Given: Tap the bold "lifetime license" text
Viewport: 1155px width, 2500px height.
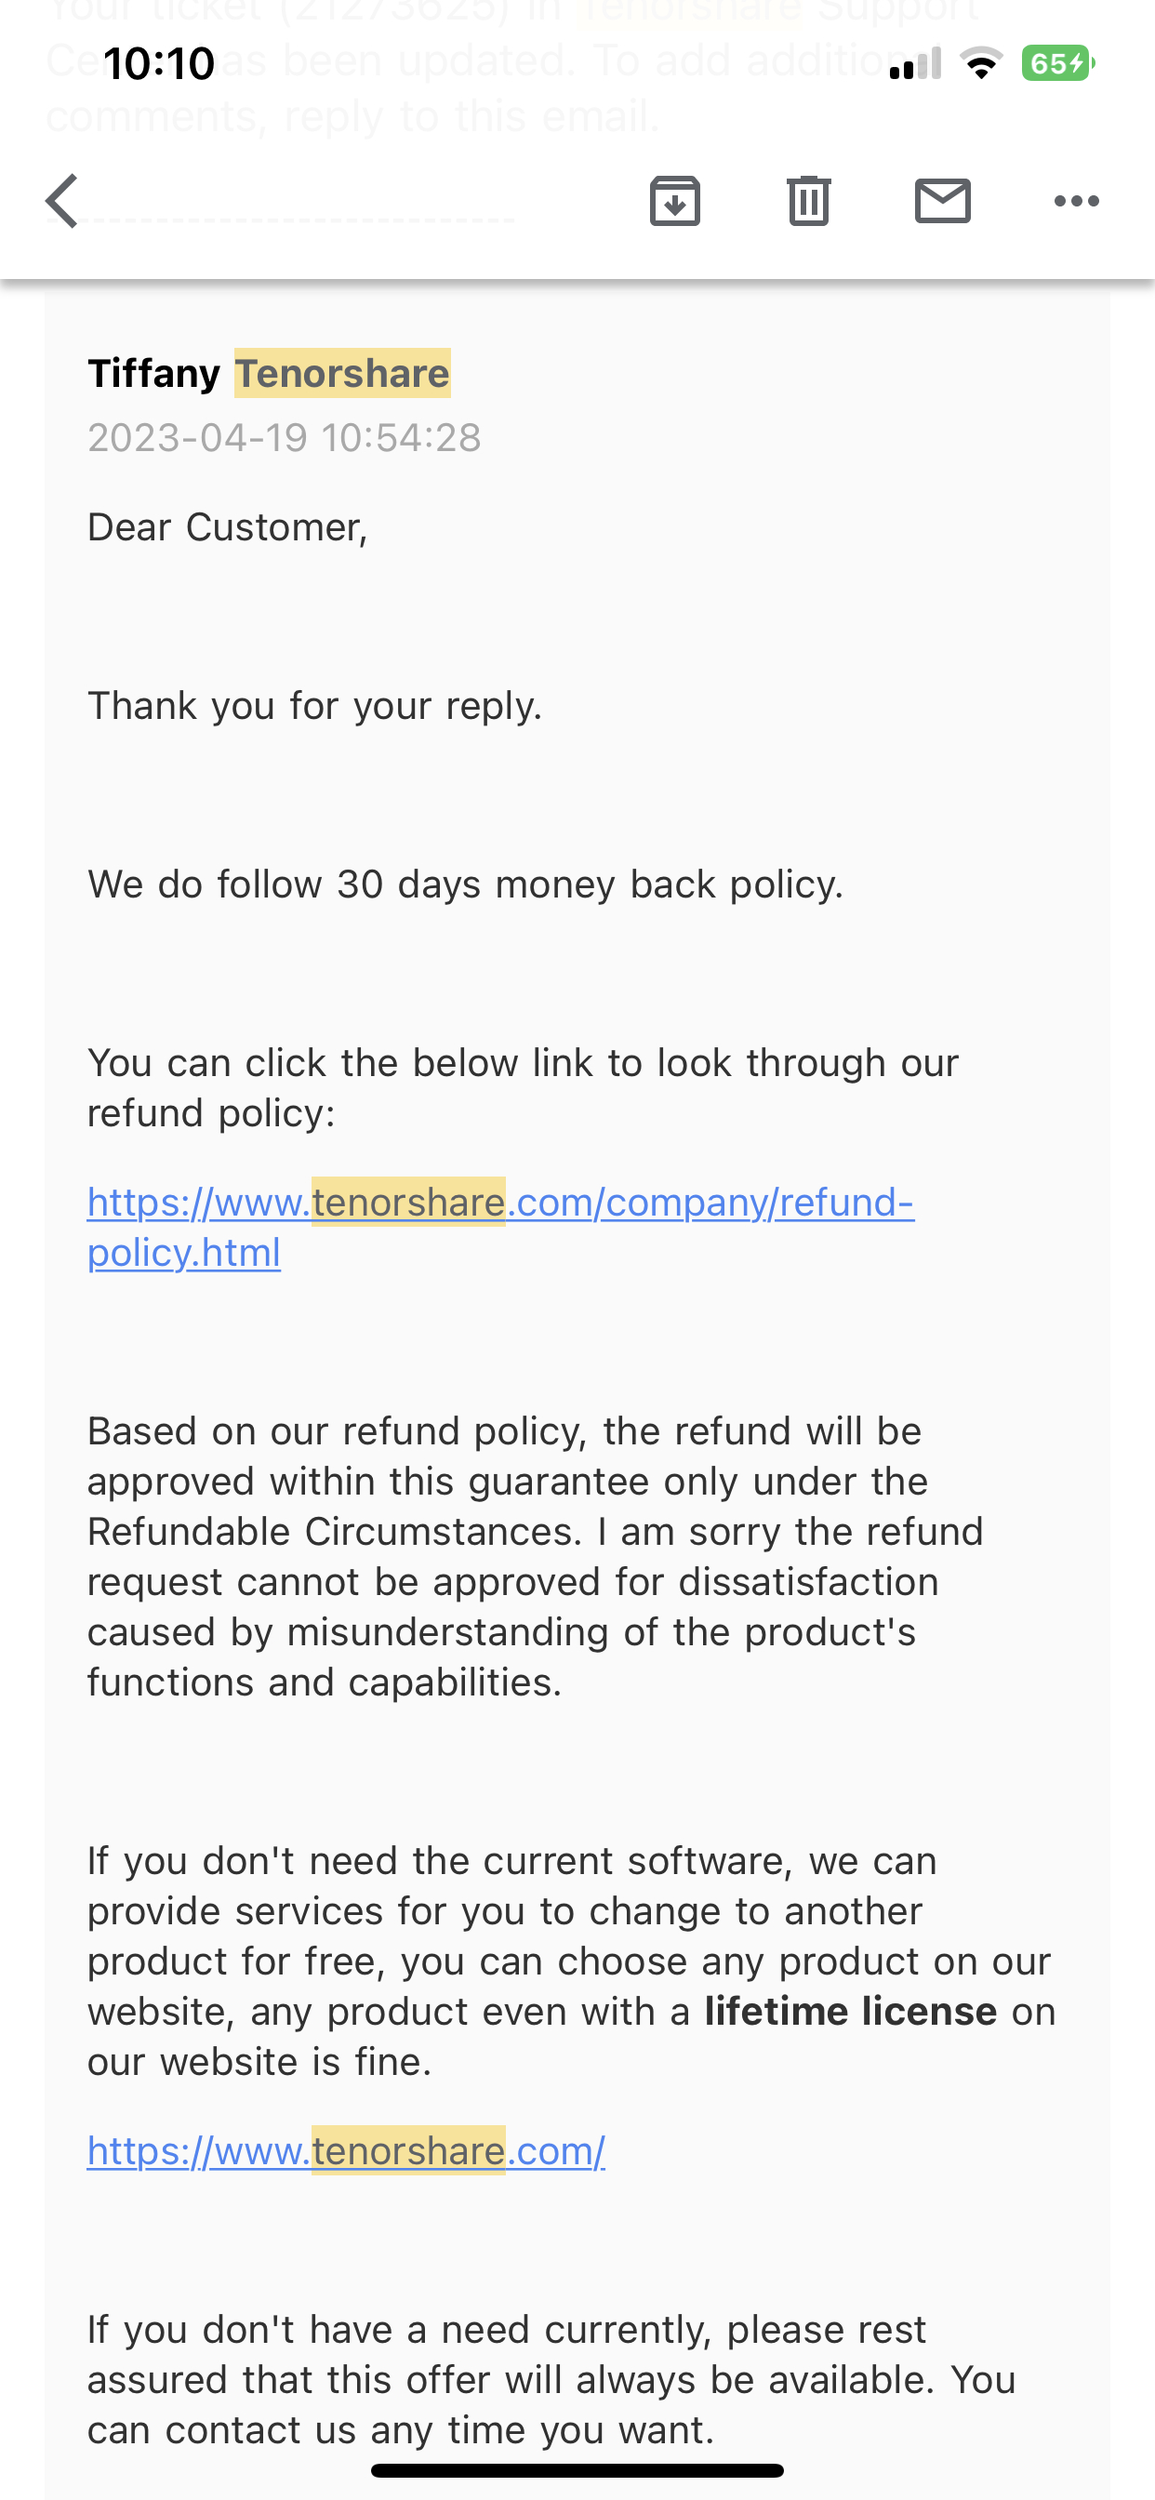Looking at the screenshot, I should [850, 2012].
